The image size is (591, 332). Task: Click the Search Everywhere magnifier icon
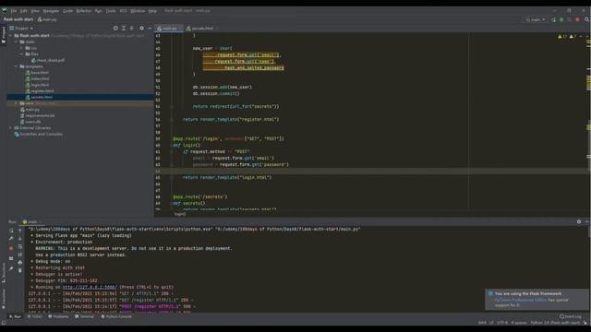587,19
